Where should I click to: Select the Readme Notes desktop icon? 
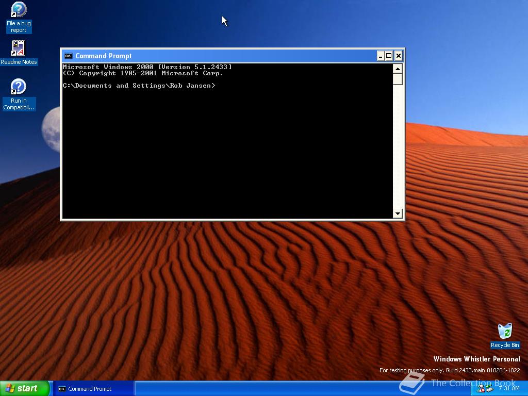[x=19, y=53]
